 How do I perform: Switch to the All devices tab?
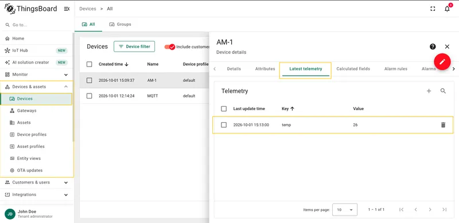coord(88,24)
